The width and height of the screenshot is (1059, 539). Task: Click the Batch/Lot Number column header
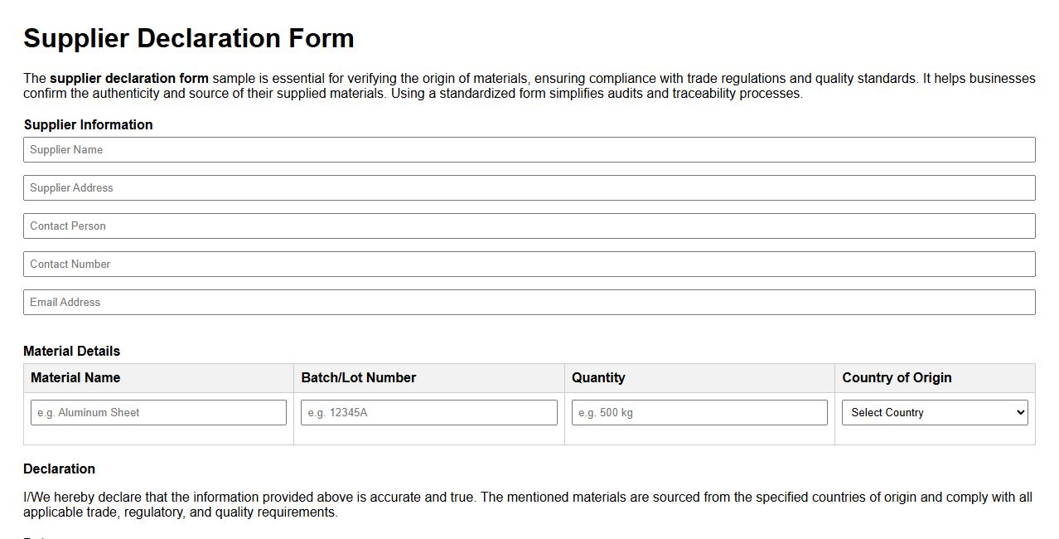tap(359, 377)
